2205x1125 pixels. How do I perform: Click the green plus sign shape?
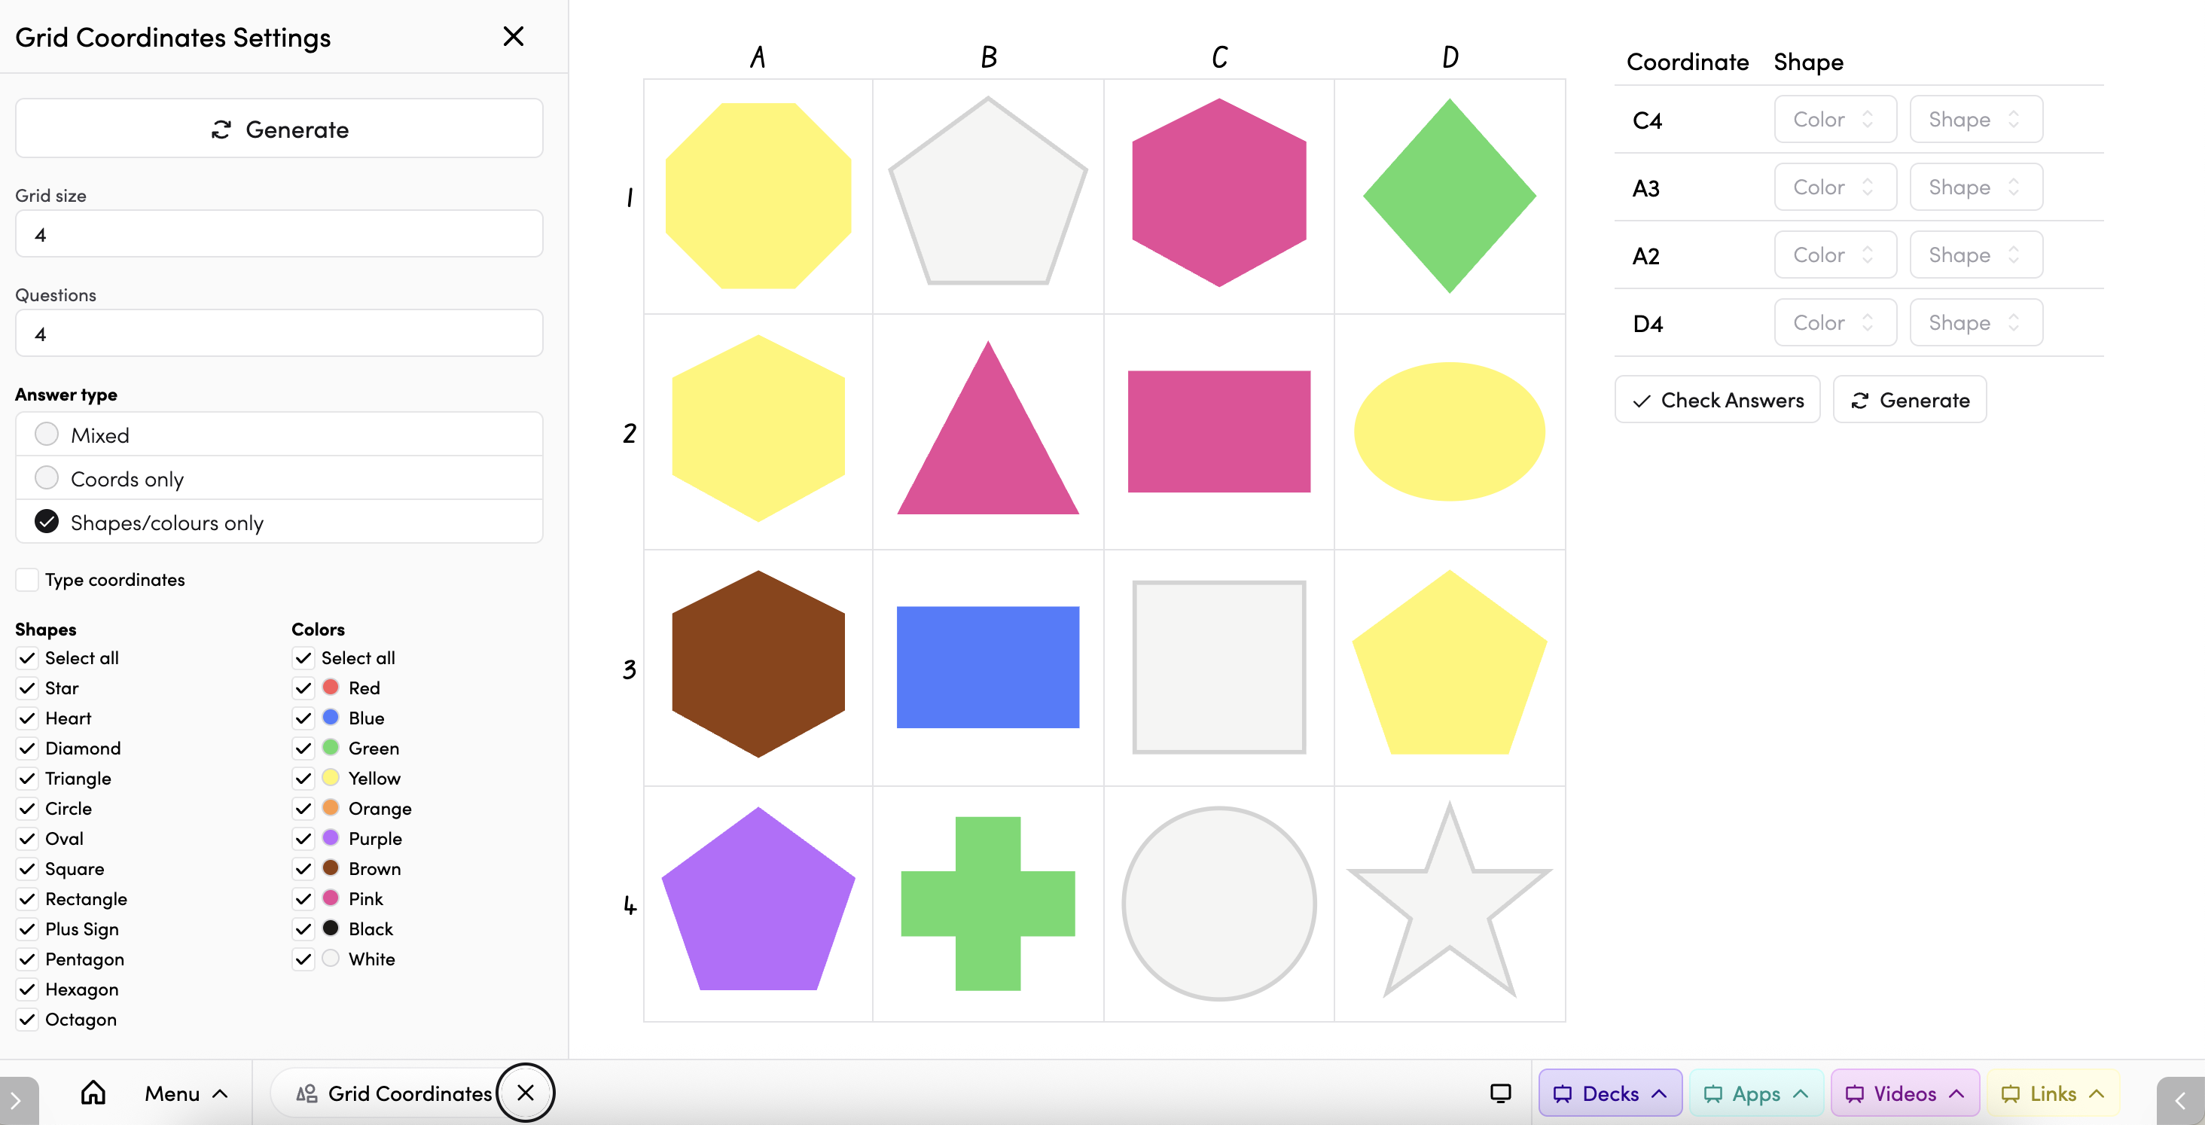point(988,904)
